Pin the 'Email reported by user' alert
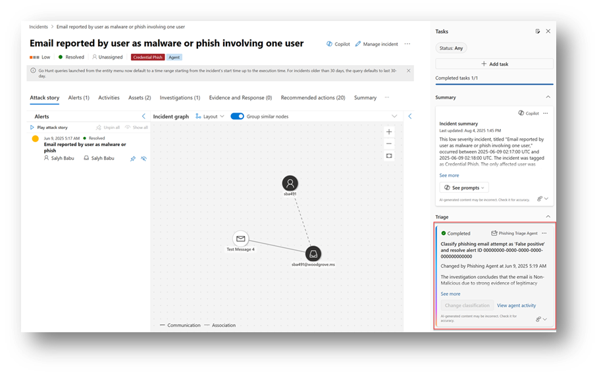The height and width of the screenshot is (375, 599). tap(132, 159)
